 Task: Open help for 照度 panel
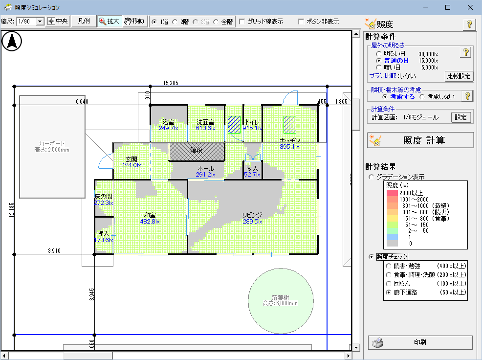[469, 24]
